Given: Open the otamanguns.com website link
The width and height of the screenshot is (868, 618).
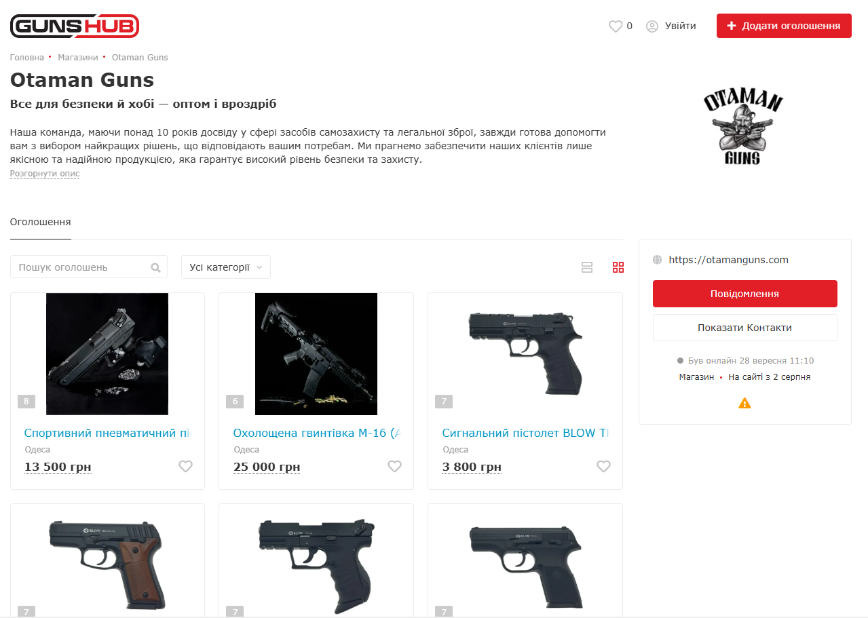Looking at the screenshot, I should pos(728,260).
